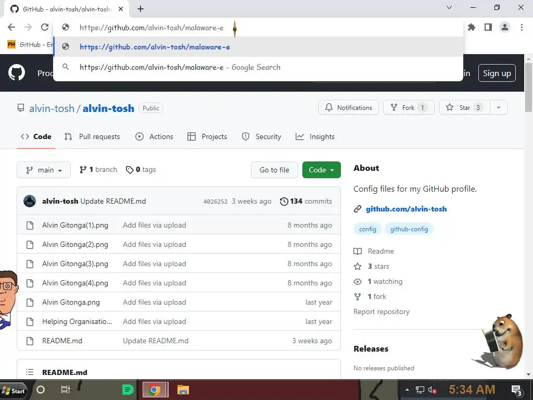Click Chrome icon in the taskbar
The height and width of the screenshot is (400, 533).
click(154, 390)
